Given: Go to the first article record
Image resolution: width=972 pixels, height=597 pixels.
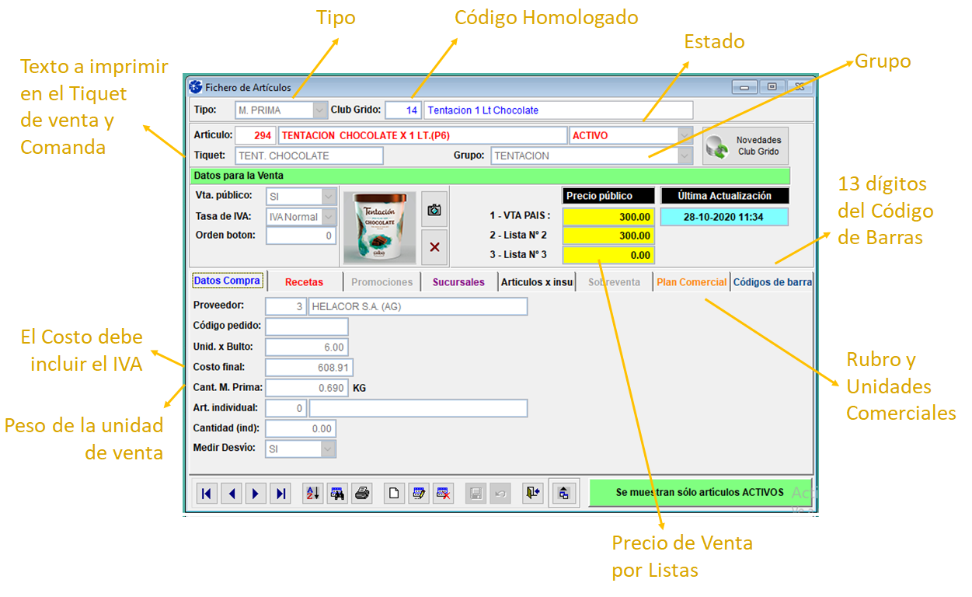Looking at the screenshot, I should coord(207,494).
